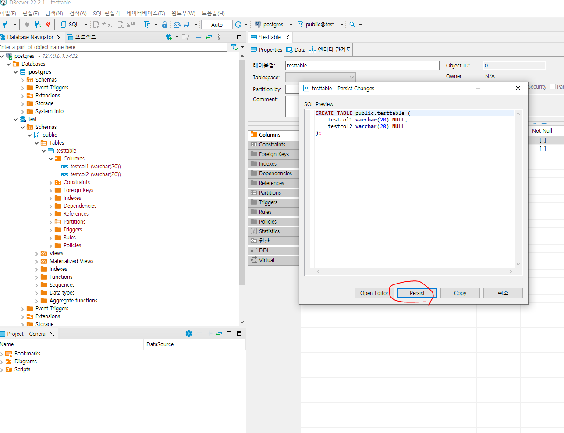Switch to the 엔티티 관계도 tab
The image size is (564, 433).
click(330, 50)
